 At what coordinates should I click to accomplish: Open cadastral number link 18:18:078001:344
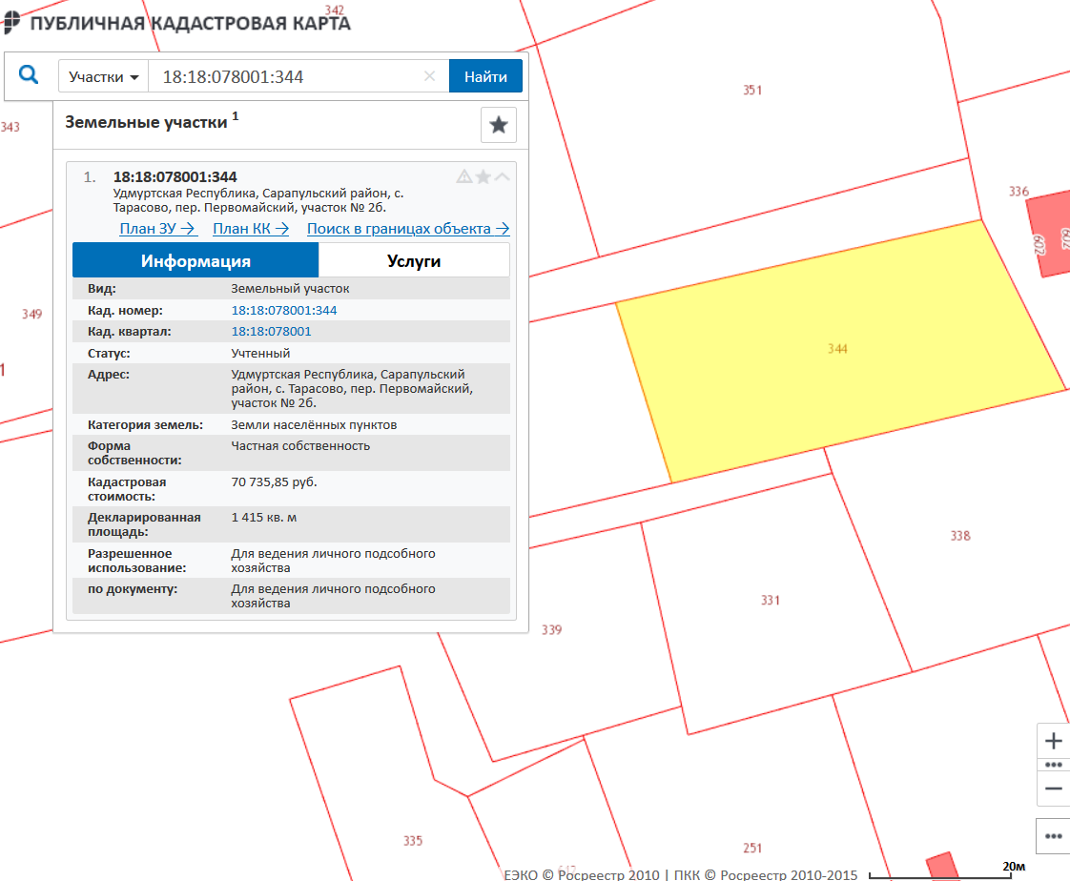(284, 311)
